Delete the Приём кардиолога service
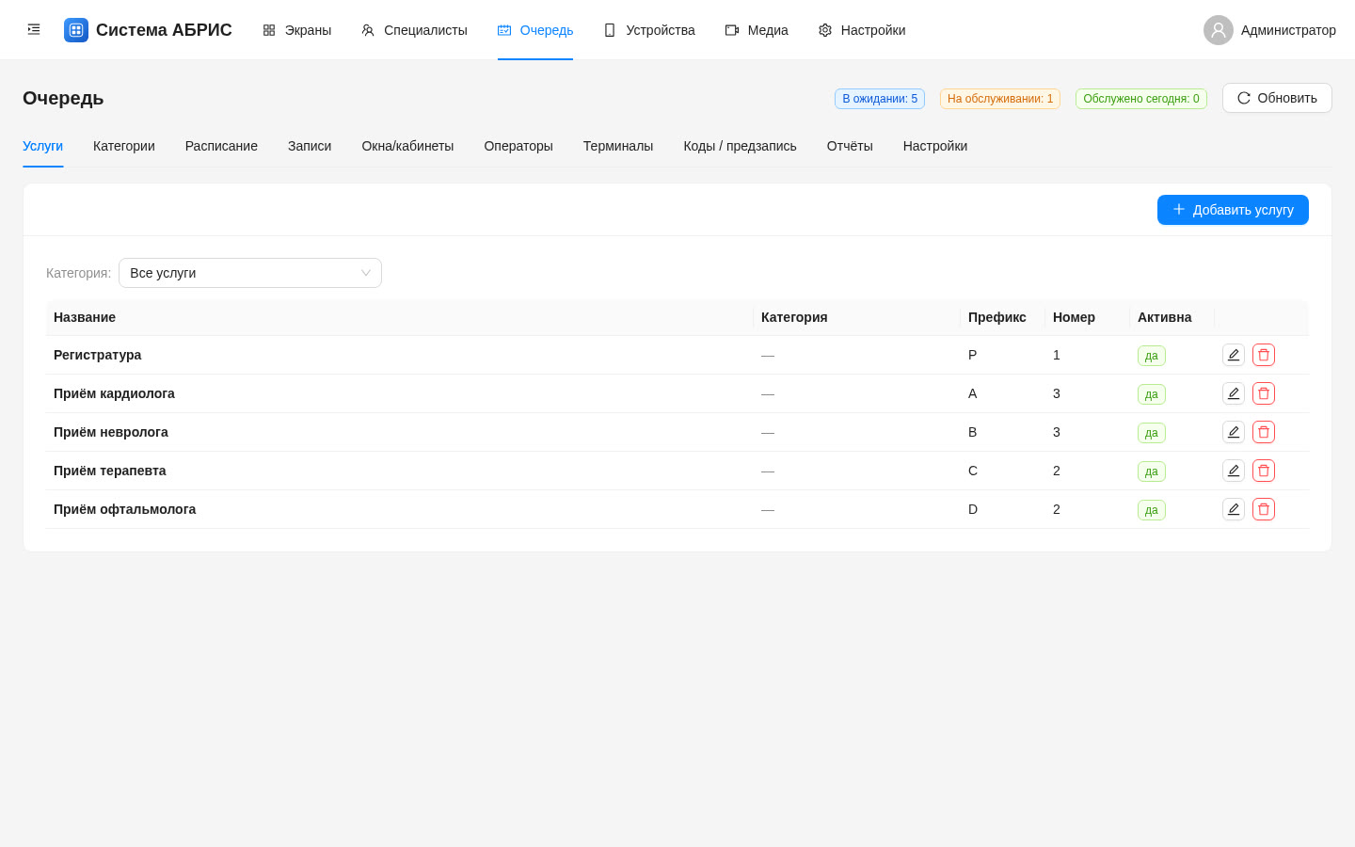Image resolution: width=1355 pixels, height=847 pixels. [1264, 393]
